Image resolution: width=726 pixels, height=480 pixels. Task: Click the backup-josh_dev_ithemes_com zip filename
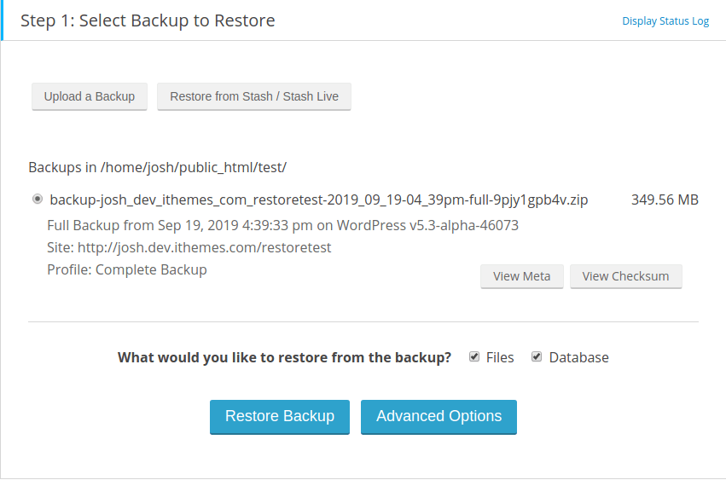319,200
